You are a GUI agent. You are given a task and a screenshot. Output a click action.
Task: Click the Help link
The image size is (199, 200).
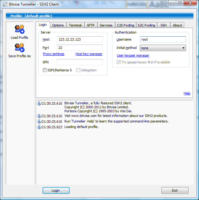[x=187, y=93]
